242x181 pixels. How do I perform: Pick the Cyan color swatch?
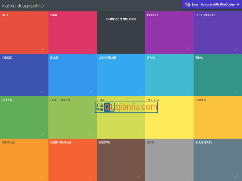(169, 75)
